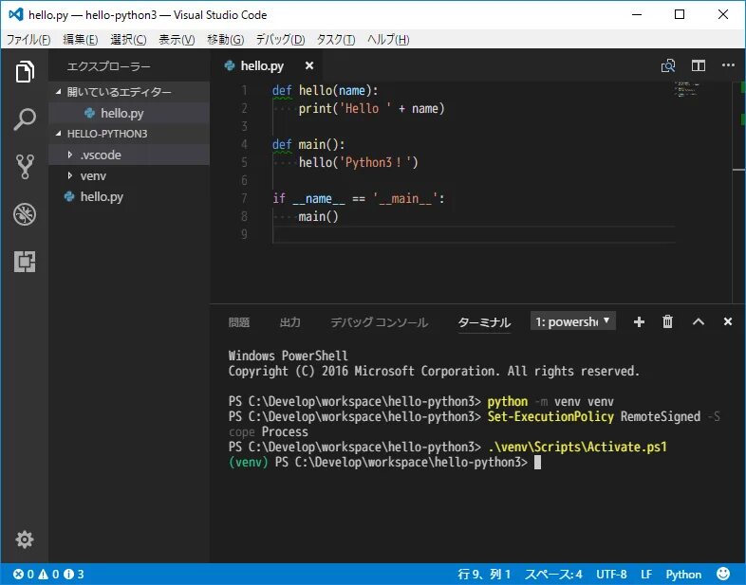Screen dimensions: 746x585
Task: Open the 選択(C) menu
Action: click(128, 40)
